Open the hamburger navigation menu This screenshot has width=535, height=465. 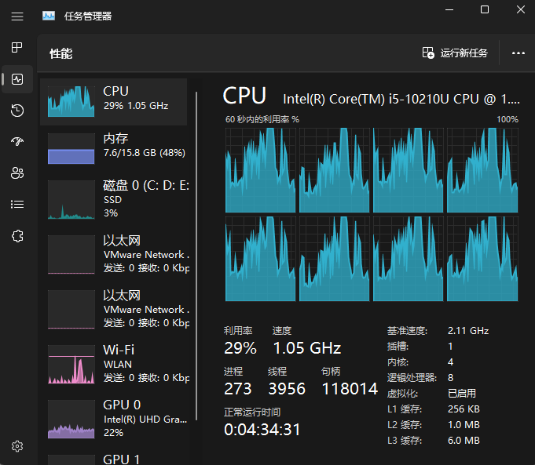[x=17, y=16]
